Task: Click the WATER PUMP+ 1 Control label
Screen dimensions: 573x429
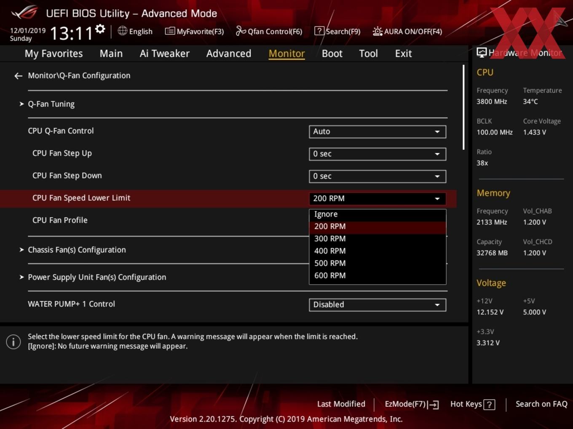Action: pyautogui.click(x=71, y=304)
